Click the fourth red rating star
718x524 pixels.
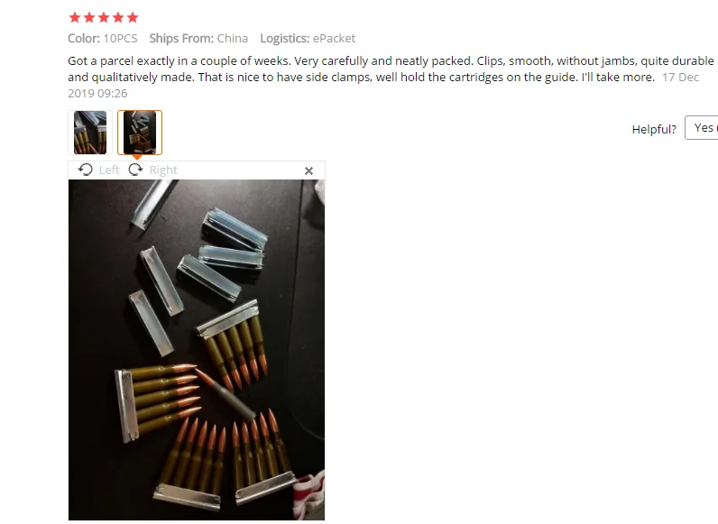click(118, 17)
